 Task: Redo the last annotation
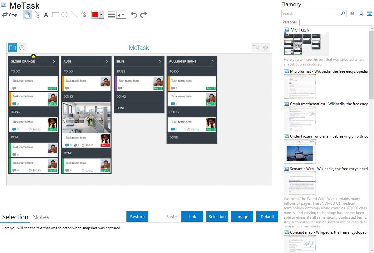coord(143,15)
